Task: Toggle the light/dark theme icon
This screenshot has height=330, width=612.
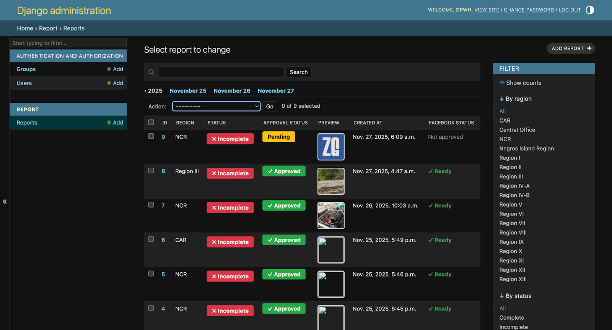Action: click(590, 10)
